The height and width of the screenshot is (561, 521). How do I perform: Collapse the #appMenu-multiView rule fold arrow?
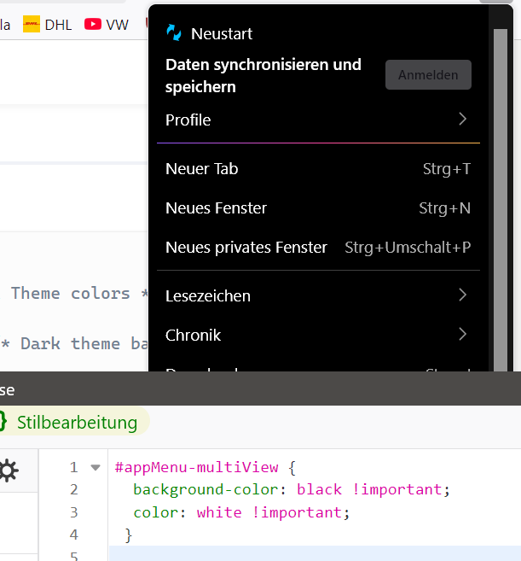pos(96,467)
